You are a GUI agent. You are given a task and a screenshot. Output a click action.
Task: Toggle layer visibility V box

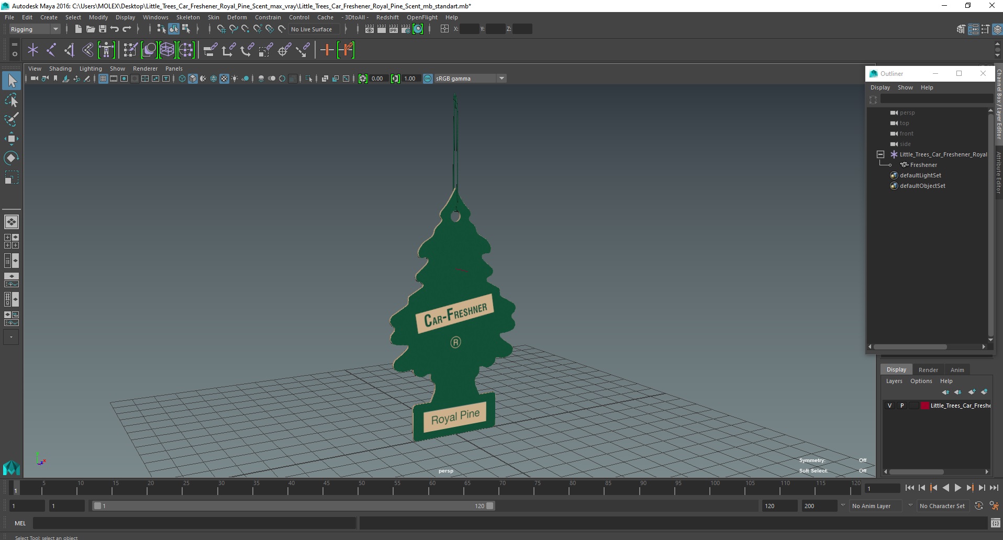click(889, 406)
